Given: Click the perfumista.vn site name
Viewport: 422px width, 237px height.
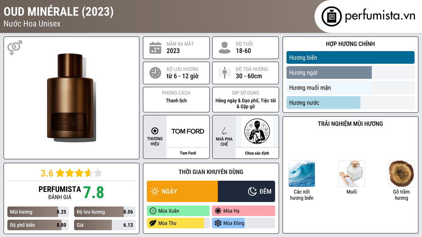Looking at the screenshot, I should pyautogui.click(x=380, y=16).
